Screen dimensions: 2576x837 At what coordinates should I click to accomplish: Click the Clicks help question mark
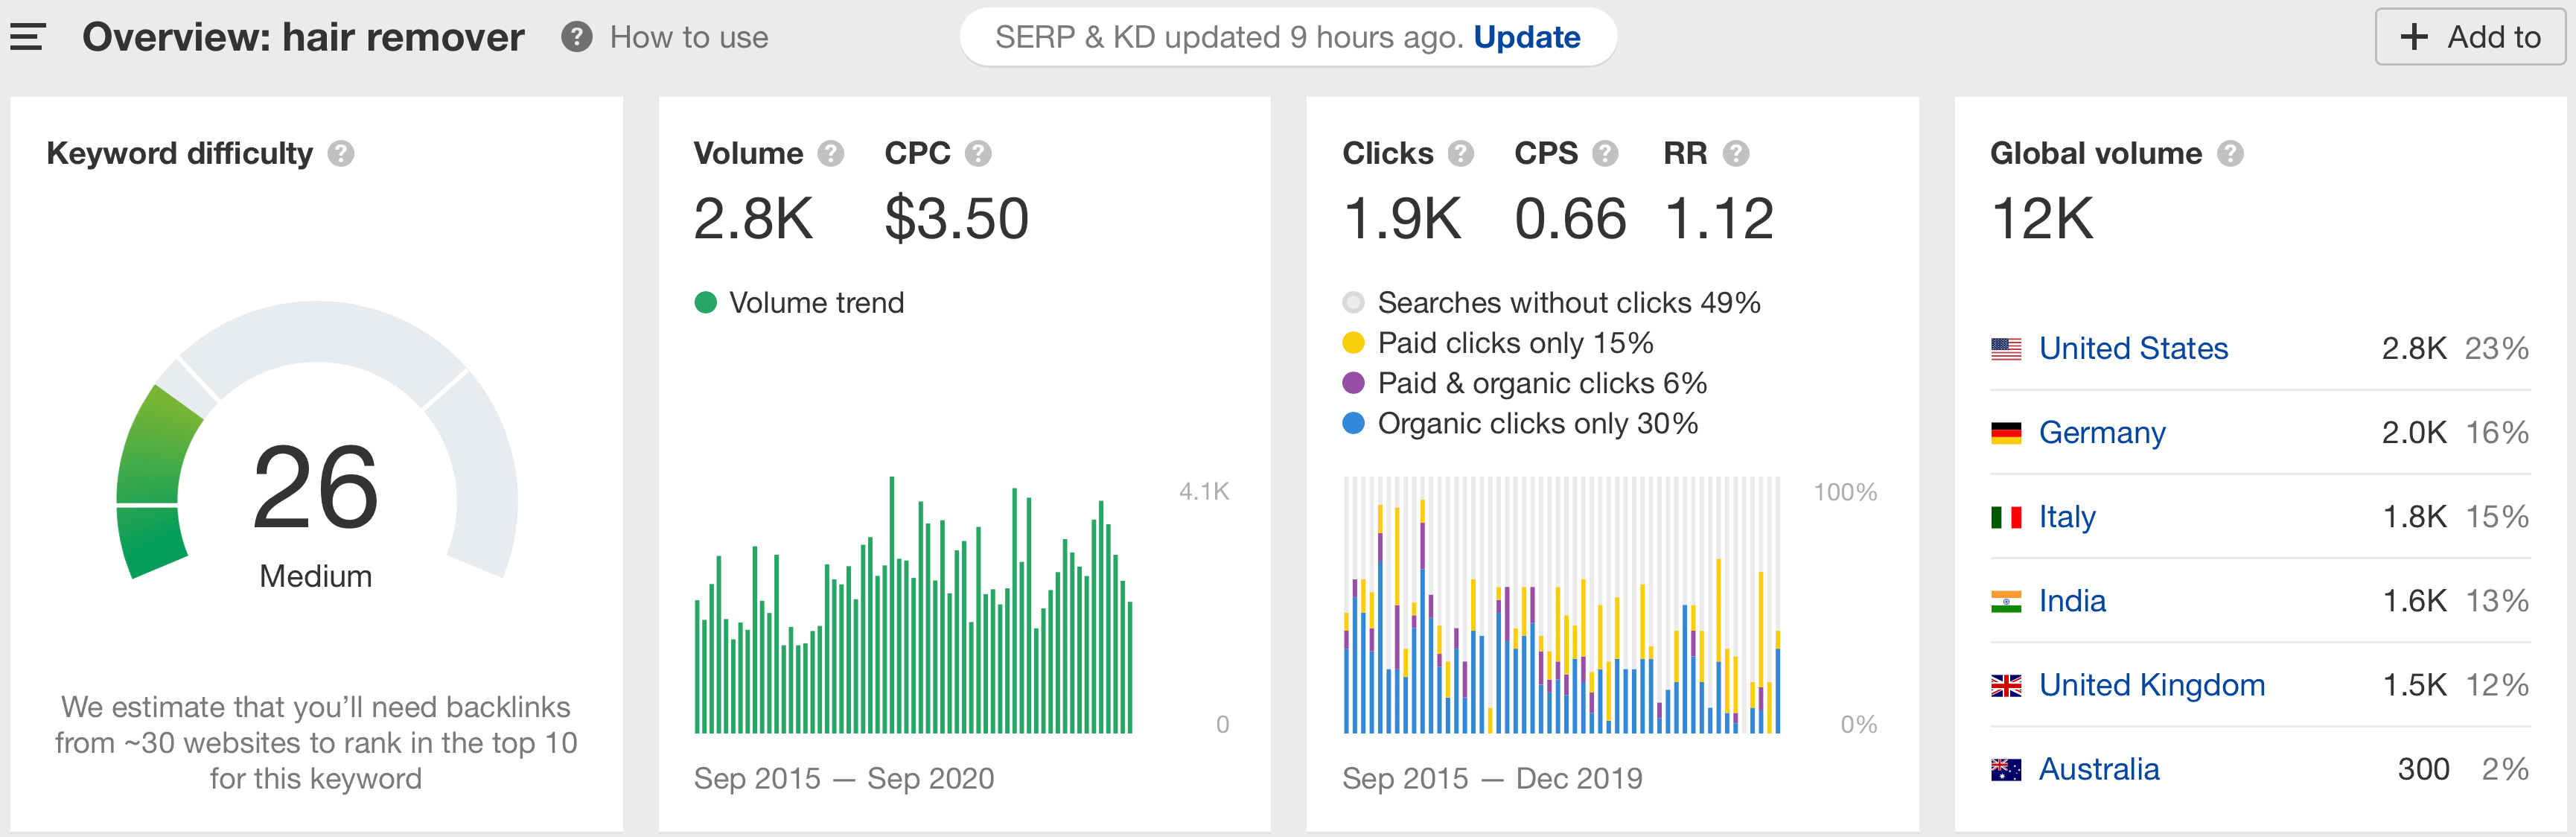(1460, 153)
